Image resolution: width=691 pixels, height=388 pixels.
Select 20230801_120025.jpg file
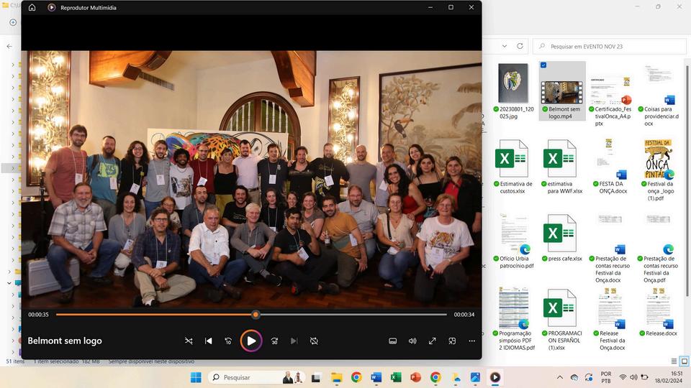(x=513, y=91)
